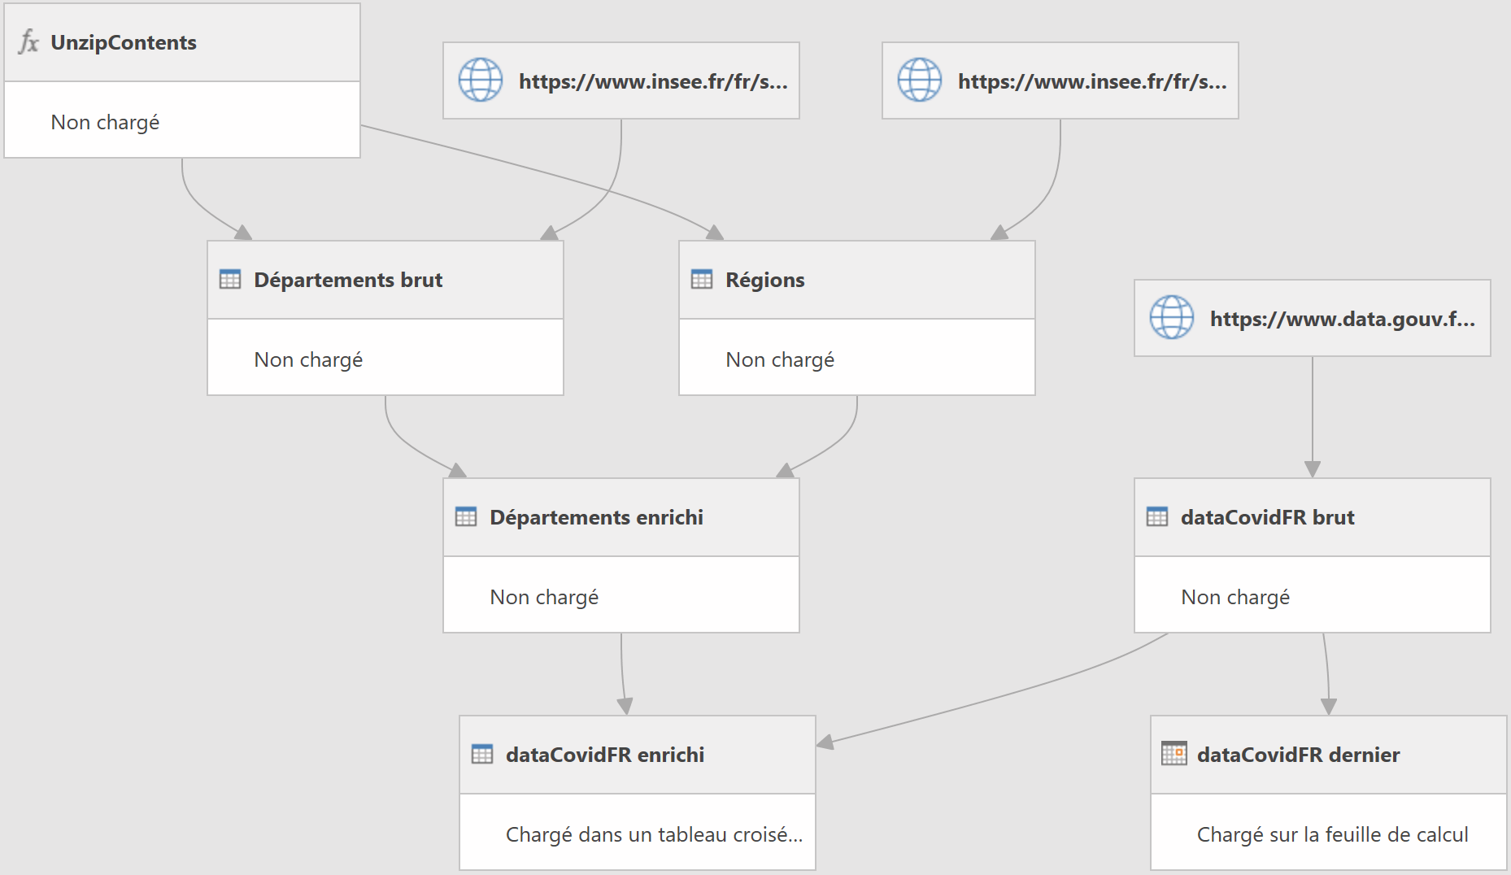Click "Chargé sur la feuille de calcul" status
The width and height of the screenshot is (1511, 875).
(1332, 834)
